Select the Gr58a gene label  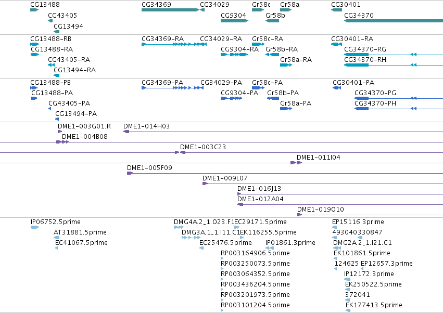pyautogui.click(x=290, y=5)
